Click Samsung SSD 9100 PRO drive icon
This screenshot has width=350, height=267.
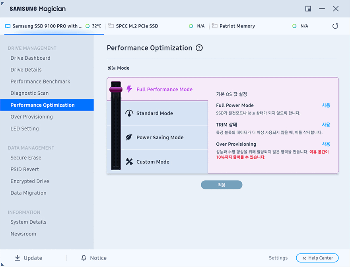[8, 26]
